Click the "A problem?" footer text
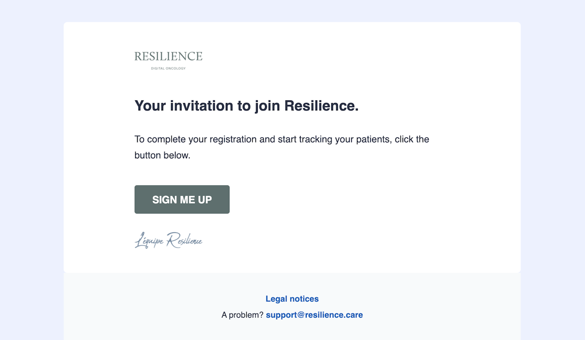Screen dimensions: 585x340 [242, 315]
